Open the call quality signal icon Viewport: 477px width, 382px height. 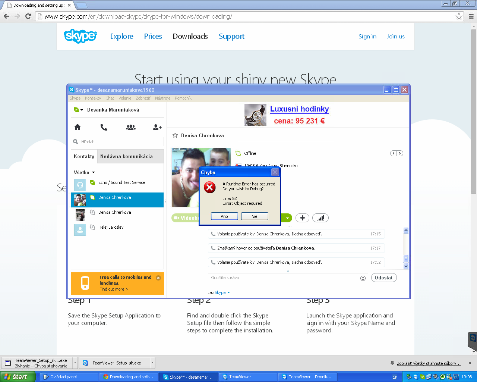pyautogui.click(x=320, y=218)
